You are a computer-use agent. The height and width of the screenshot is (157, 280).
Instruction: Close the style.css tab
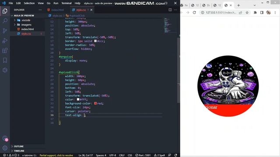click(91, 10)
